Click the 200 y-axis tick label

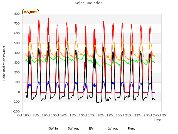[17, 73]
